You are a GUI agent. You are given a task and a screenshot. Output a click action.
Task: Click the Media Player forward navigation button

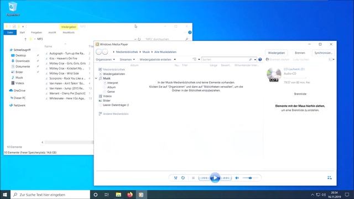pos(105,51)
